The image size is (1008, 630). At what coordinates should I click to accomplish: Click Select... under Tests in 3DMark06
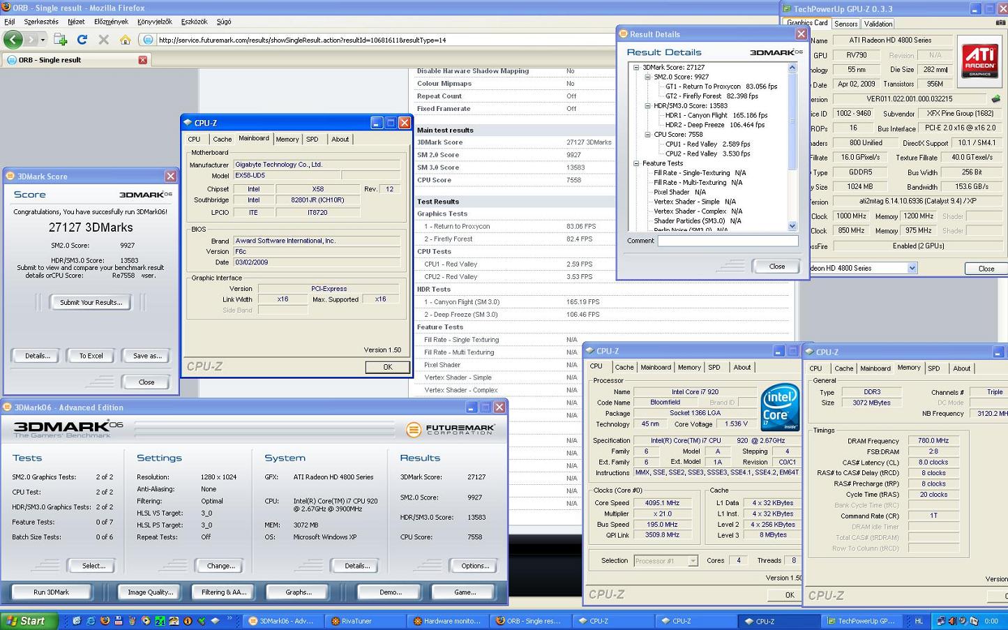93,566
